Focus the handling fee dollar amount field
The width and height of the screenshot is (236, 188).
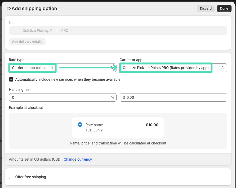pyautogui.click(x=173, y=97)
